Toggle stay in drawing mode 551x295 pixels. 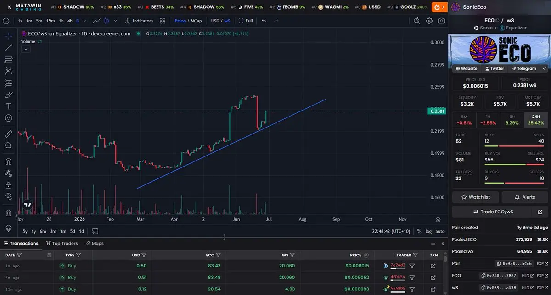pyautogui.click(x=8, y=173)
